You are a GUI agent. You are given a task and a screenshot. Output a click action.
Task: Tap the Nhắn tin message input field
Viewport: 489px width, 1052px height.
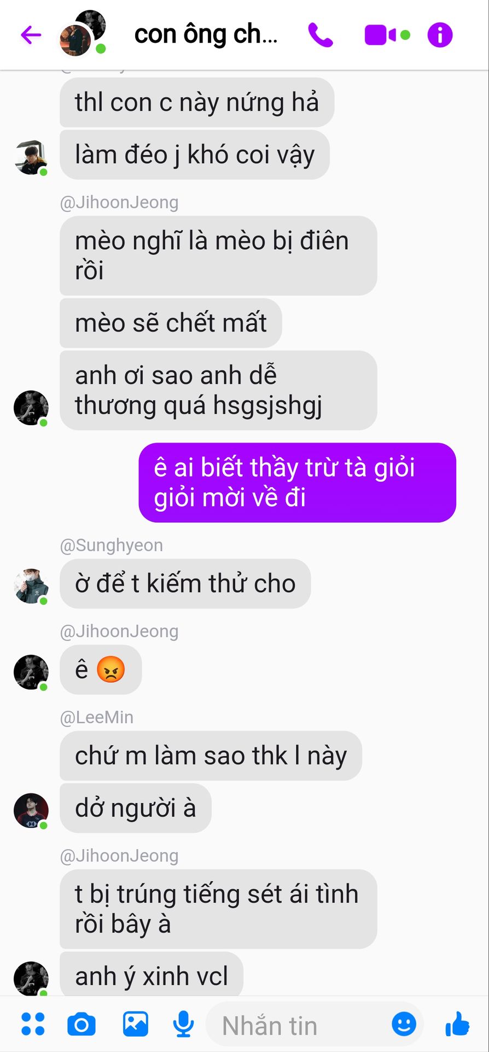tap(315, 1025)
